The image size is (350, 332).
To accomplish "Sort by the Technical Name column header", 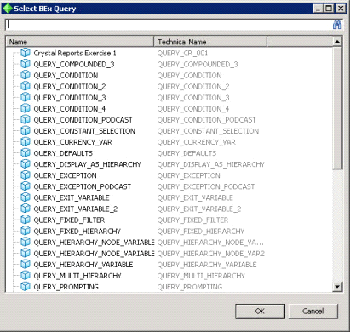I will click(210, 42).
